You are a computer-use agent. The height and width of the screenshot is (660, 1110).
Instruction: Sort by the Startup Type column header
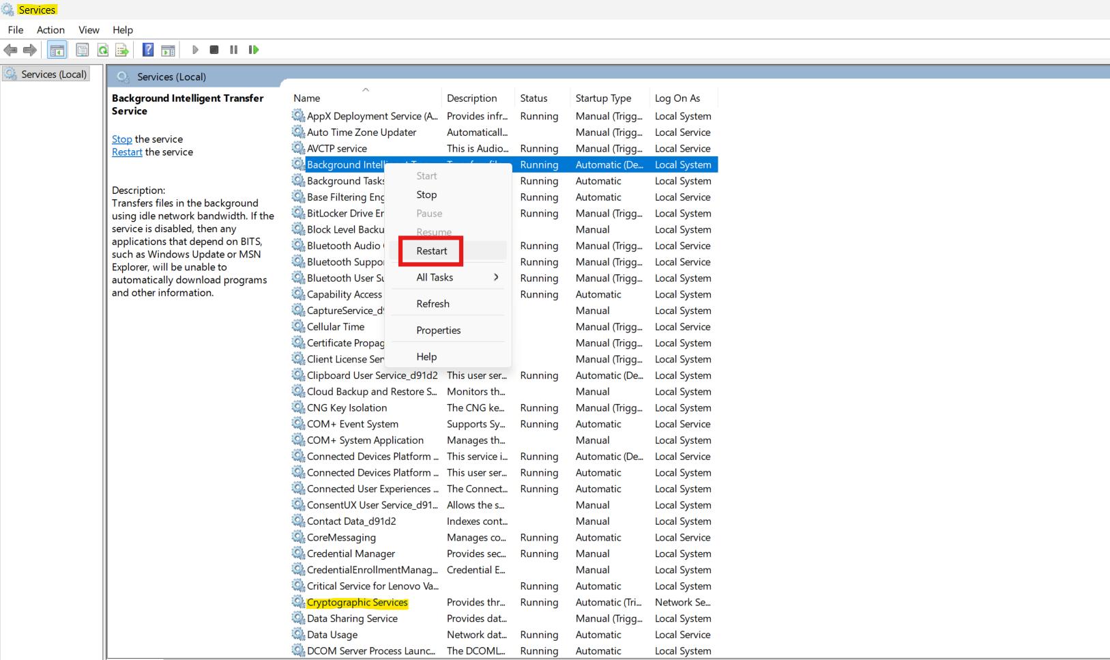click(x=603, y=98)
